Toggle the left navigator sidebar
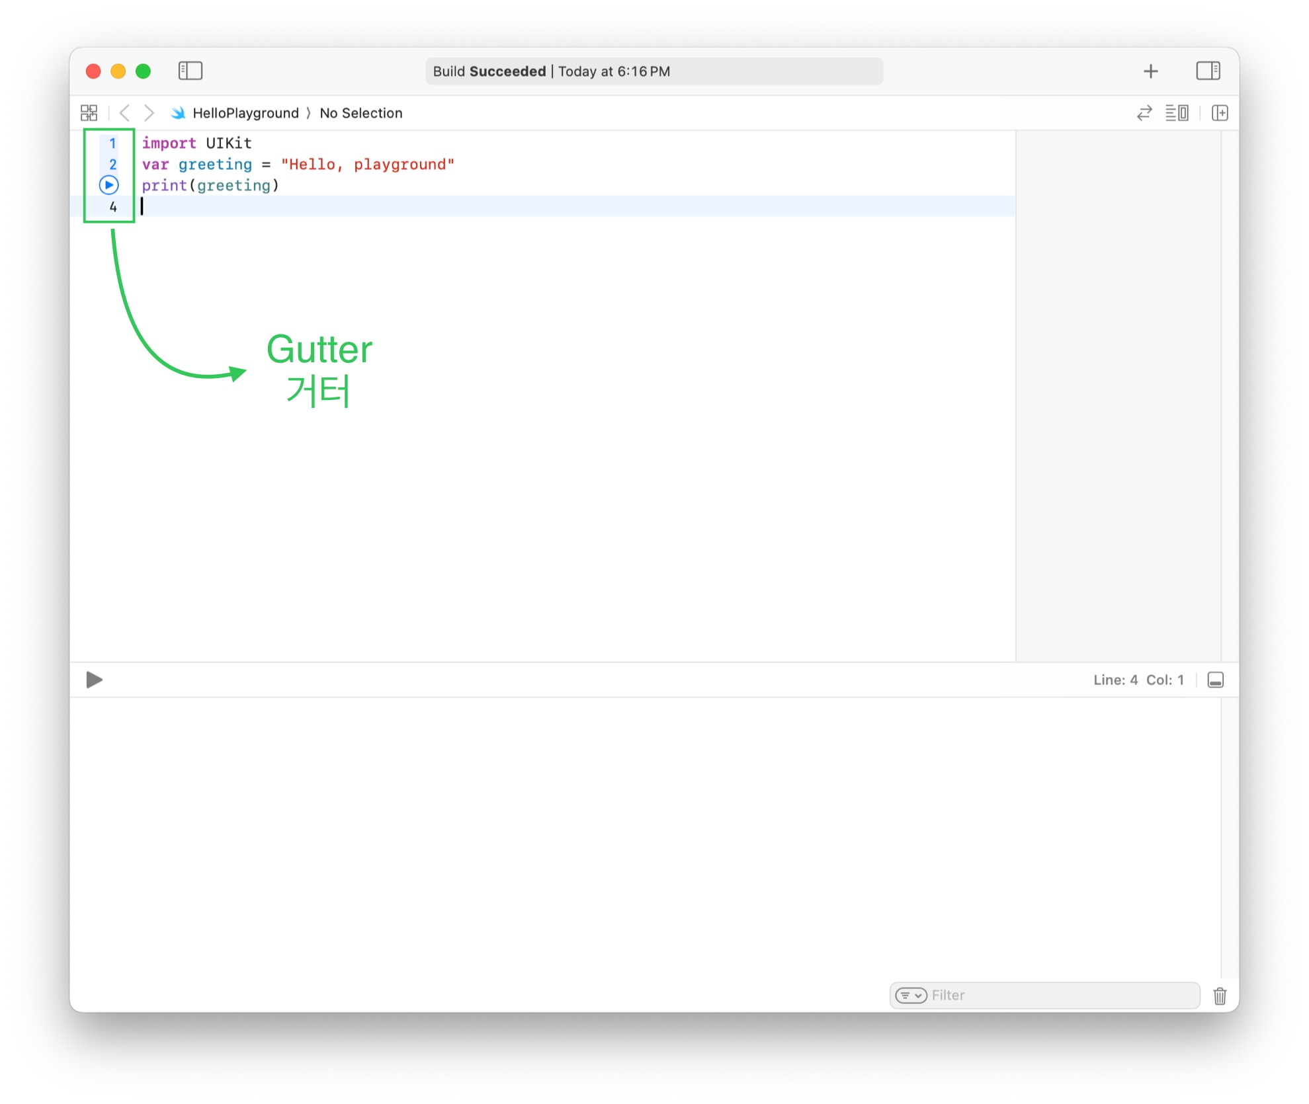Viewport: 1309px width, 1104px height. point(190,71)
